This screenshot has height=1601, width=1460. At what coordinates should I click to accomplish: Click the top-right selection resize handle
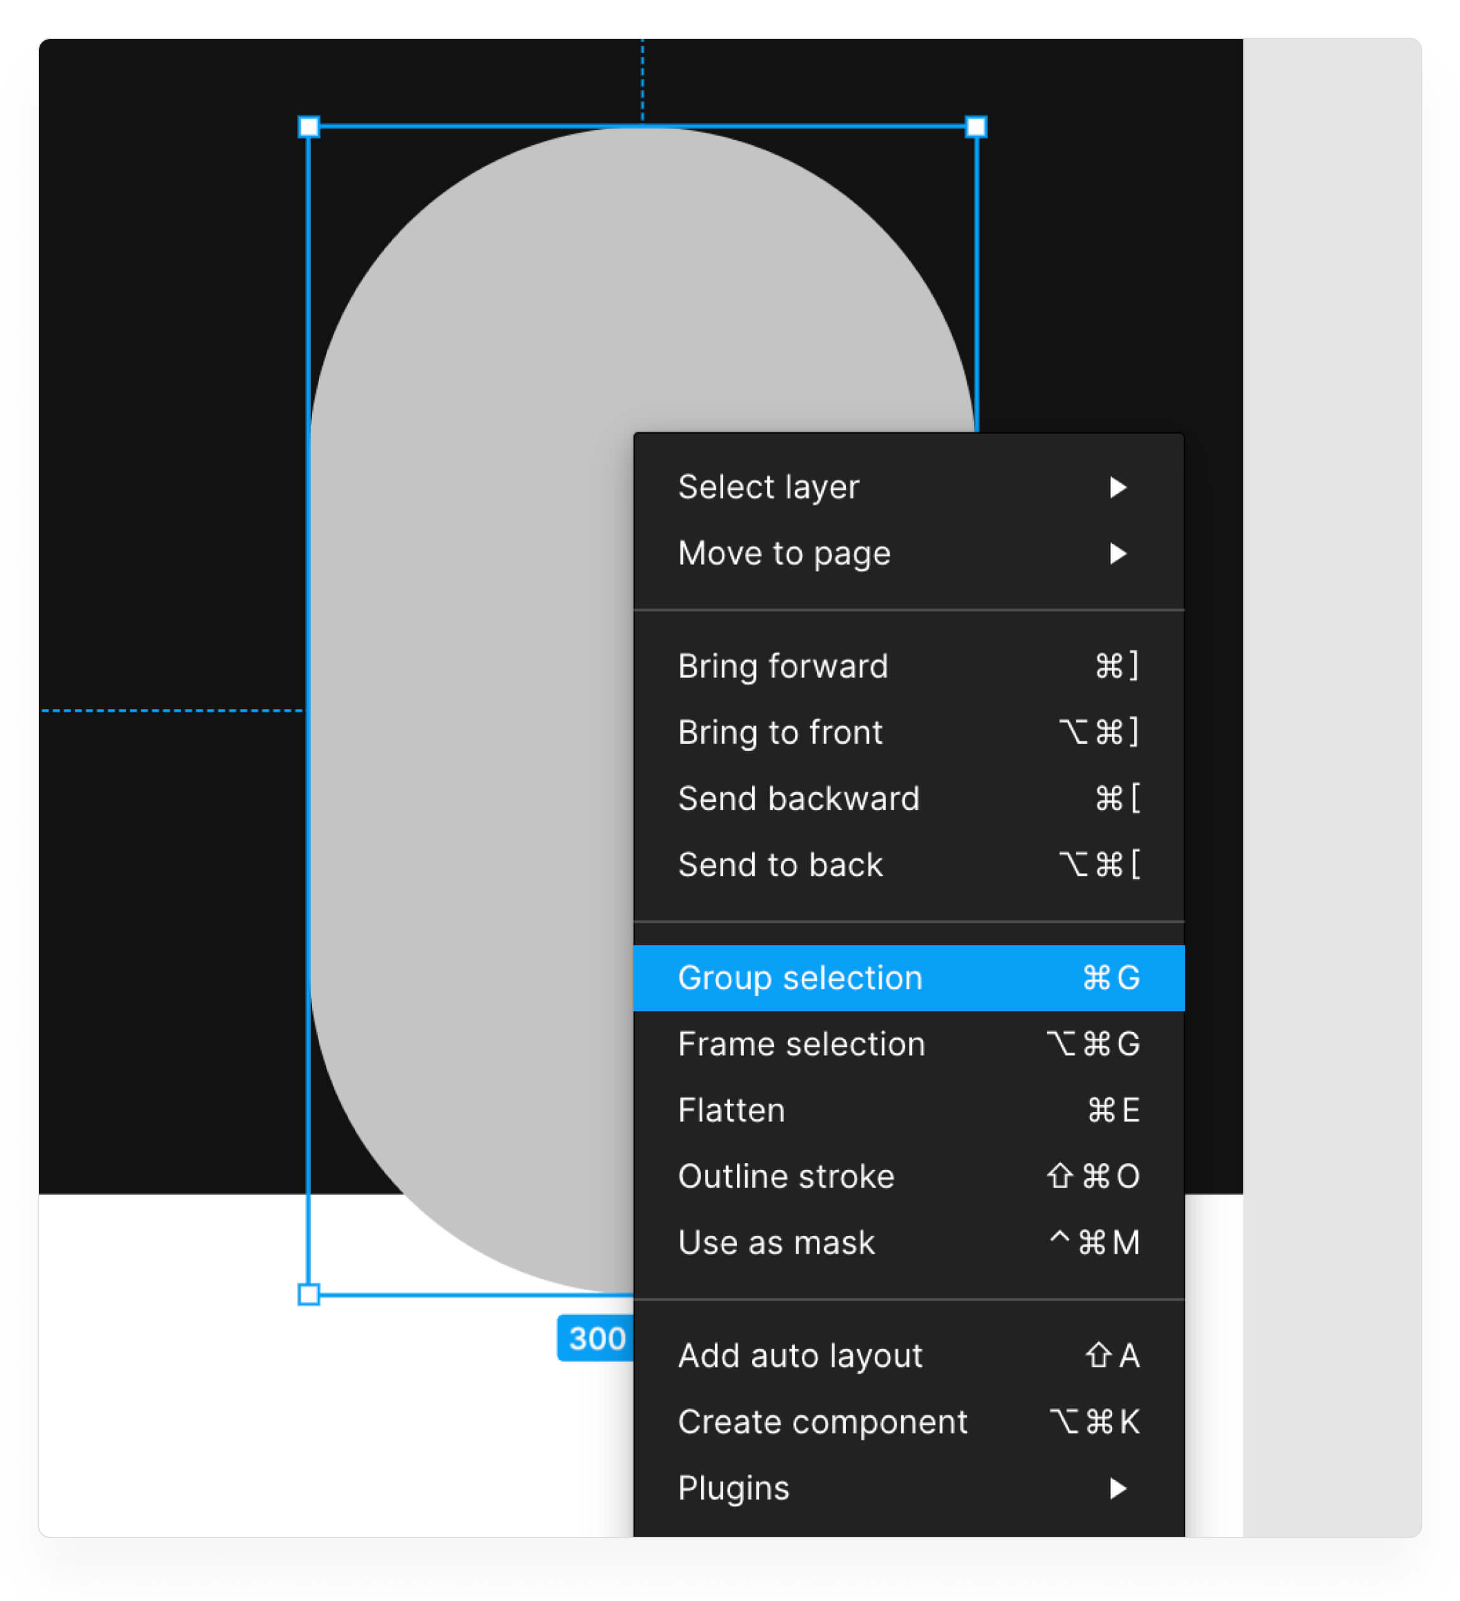click(975, 127)
